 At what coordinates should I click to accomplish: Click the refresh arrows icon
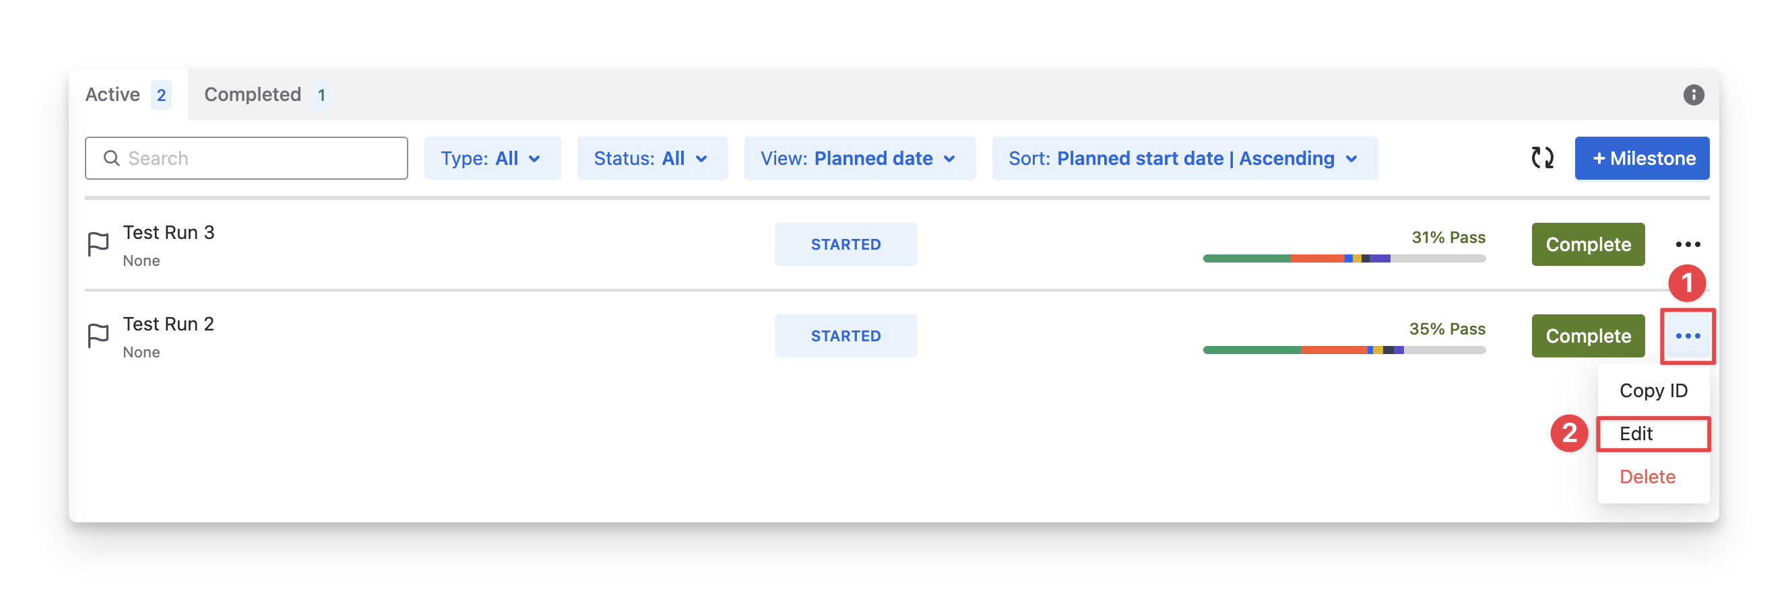click(x=1541, y=158)
